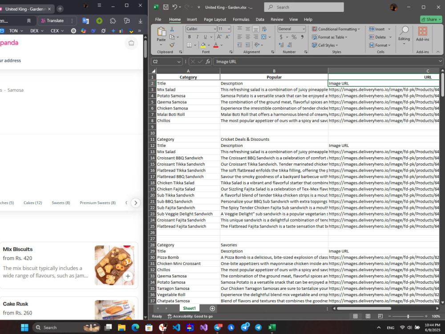Expand the formula bar chevron
This screenshot has height=334, width=445.
[x=440, y=61]
